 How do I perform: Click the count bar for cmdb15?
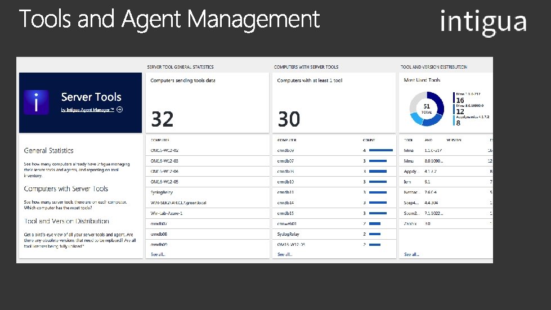378,213
